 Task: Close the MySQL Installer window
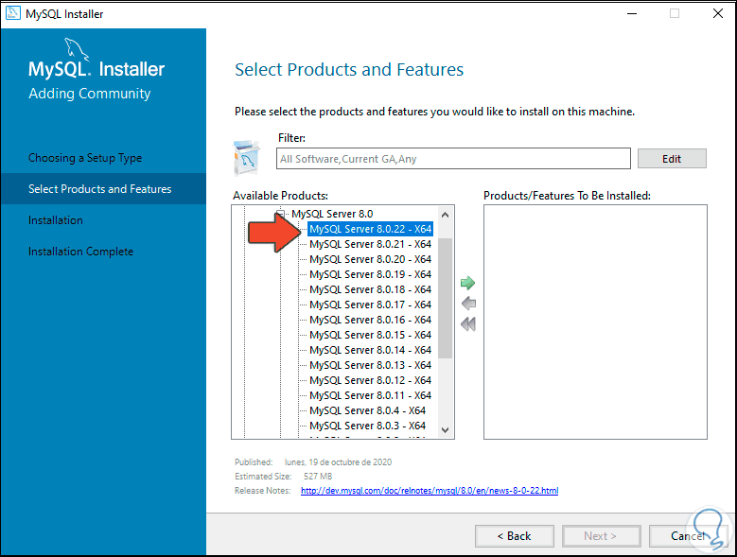click(x=718, y=13)
